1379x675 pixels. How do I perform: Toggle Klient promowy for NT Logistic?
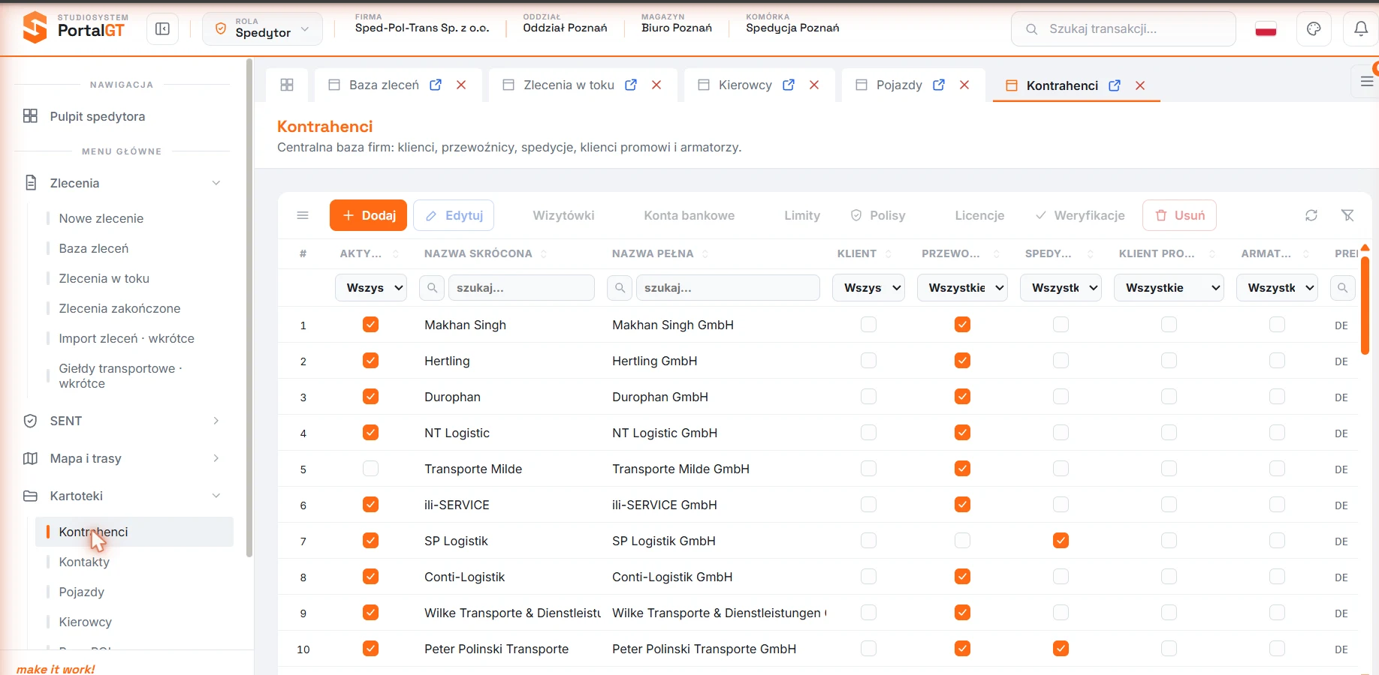click(x=1169, y=433)
